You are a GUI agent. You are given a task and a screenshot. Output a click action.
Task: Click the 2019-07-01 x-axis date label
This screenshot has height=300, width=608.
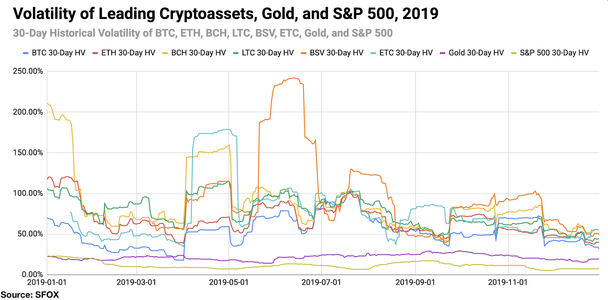[321, 282]
